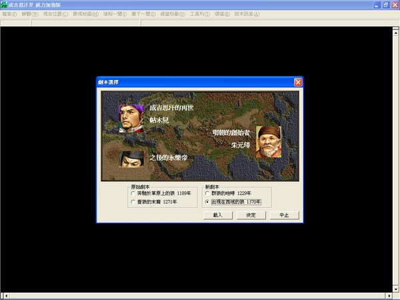This screenshot has width=400, height=300.
Task: Click the 朱元璋 name text
Action: point(241,145)
